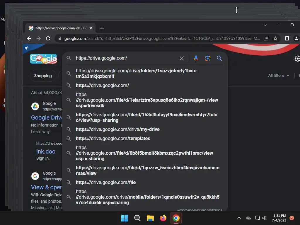The image size is (300, 225).
Task: Choose suggestion ending with my-drive
Action: coord(145,129)
